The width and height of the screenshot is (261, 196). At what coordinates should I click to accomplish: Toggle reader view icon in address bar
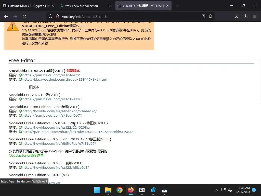(x=203, y=16)
